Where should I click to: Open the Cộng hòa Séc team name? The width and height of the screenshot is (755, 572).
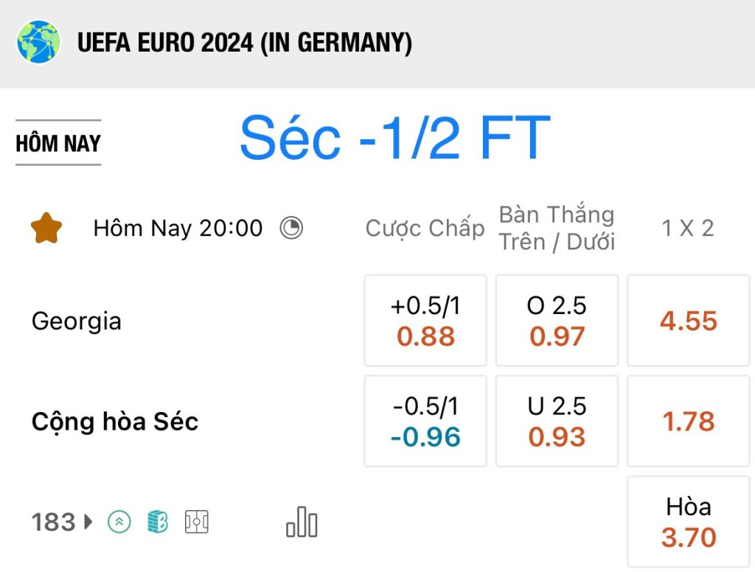click(114, 422)
